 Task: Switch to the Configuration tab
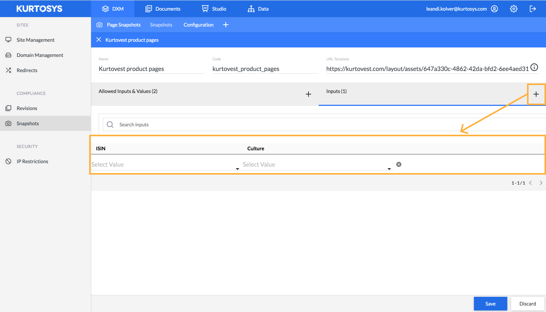click(198, 25)
